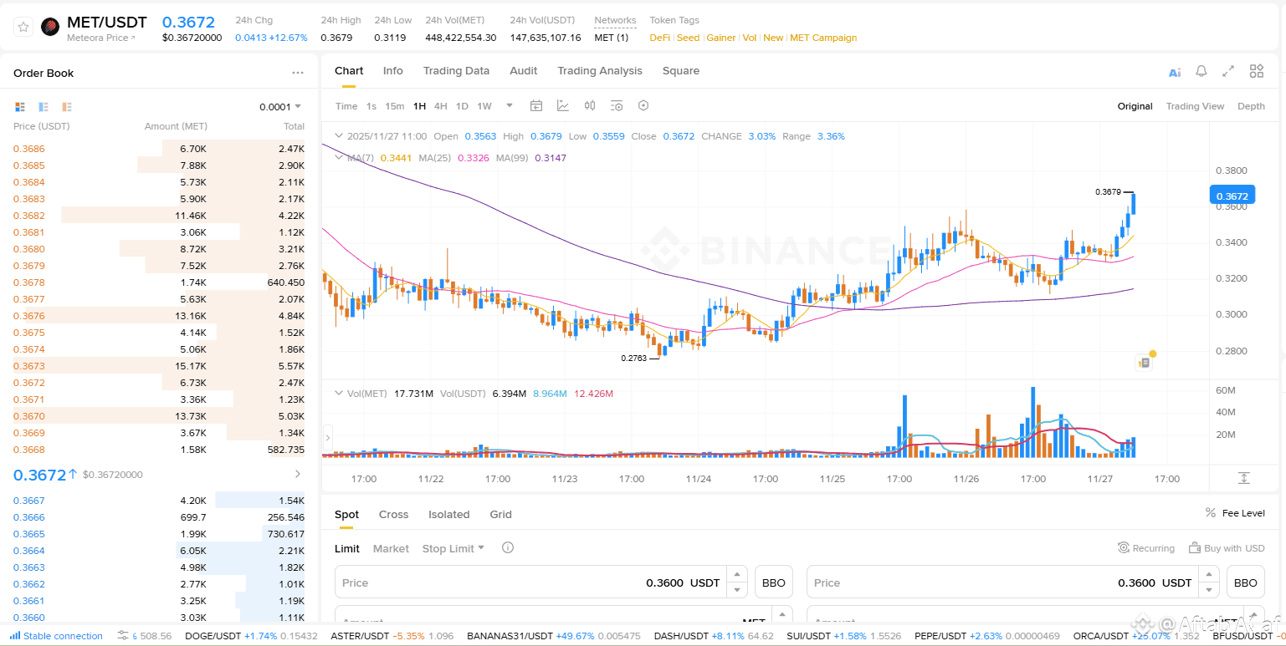Select the 1s chart interval

(x=371, y=106)
